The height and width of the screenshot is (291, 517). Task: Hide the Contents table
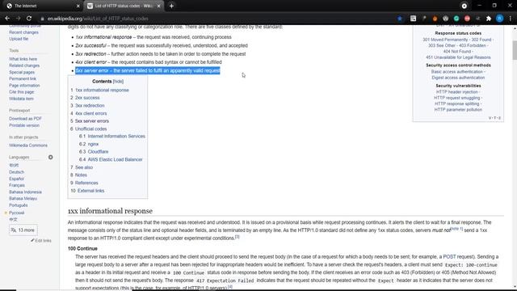(x=118, y=81)
